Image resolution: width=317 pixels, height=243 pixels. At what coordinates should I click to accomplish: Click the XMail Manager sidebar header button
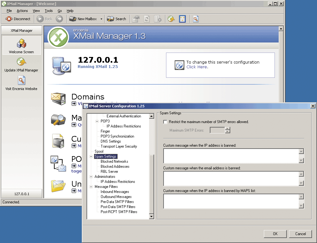[x=22, y=31]
